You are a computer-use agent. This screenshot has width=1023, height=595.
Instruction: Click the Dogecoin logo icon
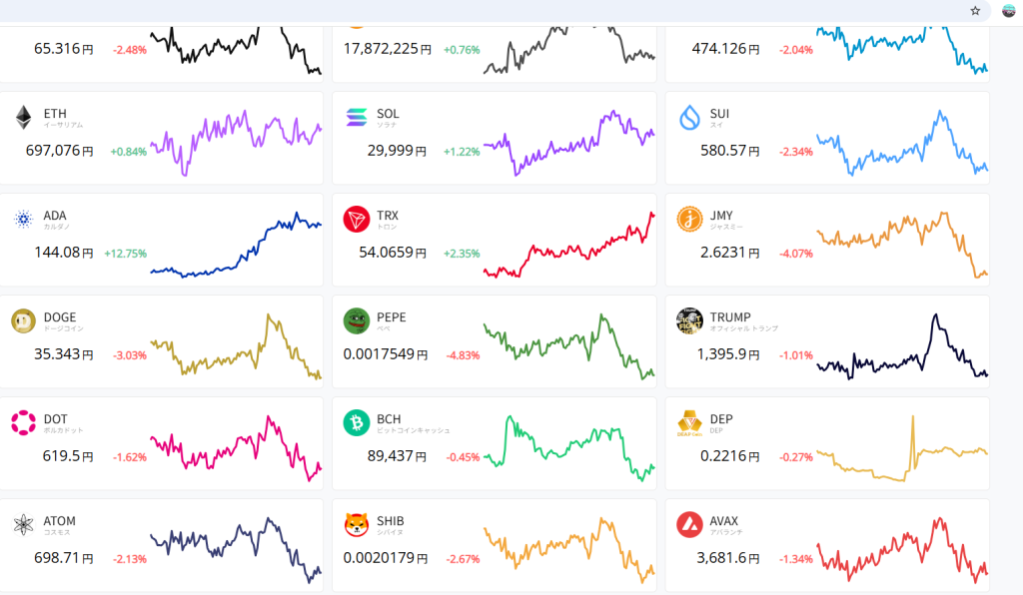23,321
